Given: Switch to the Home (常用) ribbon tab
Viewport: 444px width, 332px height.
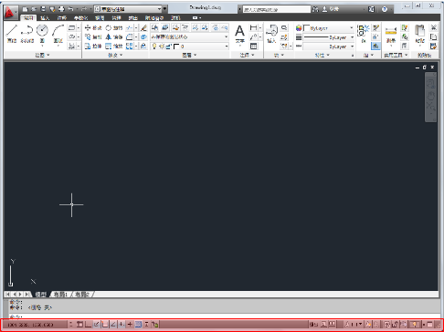Looking at the screenshot, I should coord(28,18).
